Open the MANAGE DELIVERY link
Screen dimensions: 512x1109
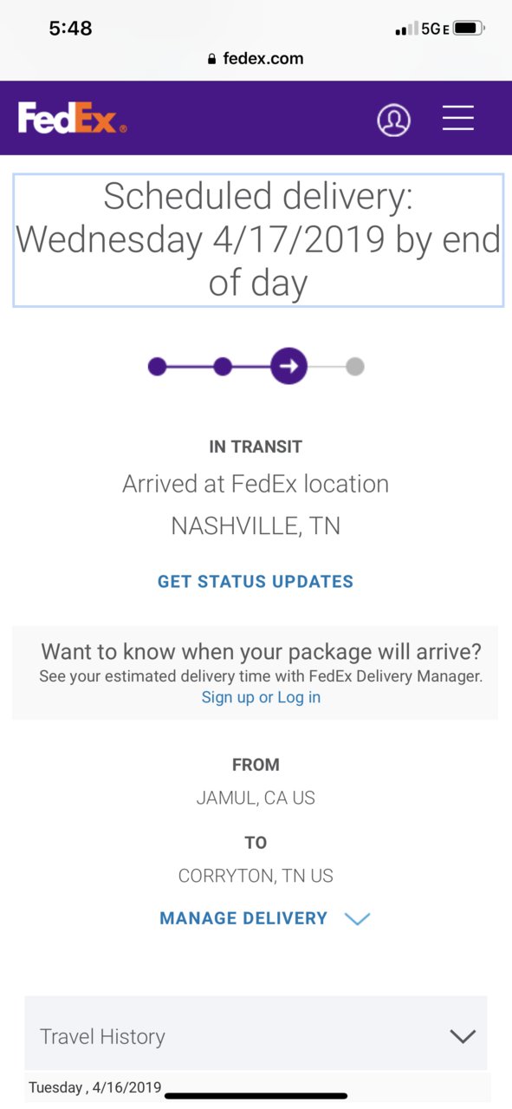pyautogui.click(x=243, y=918)
